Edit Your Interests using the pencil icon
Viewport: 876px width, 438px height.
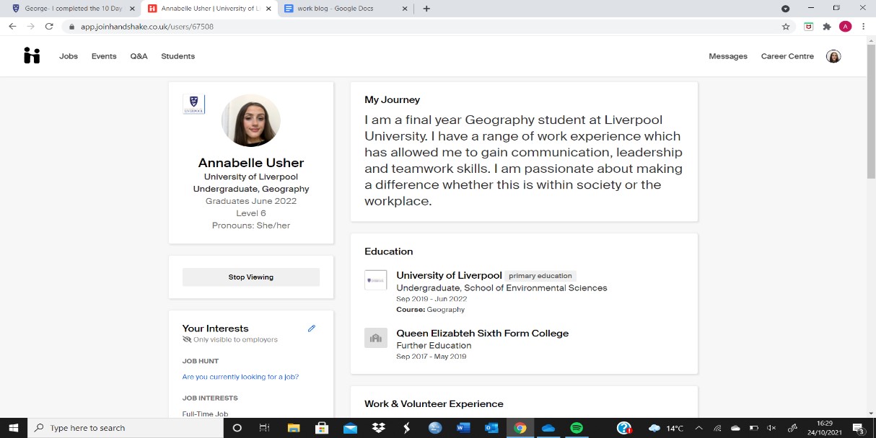pyautogui.click(x=312, y=328)
